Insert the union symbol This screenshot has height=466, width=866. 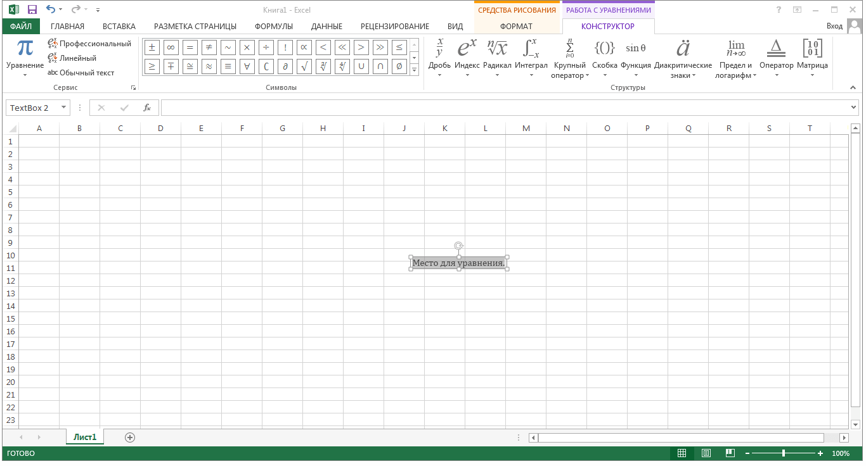[361, 66]
